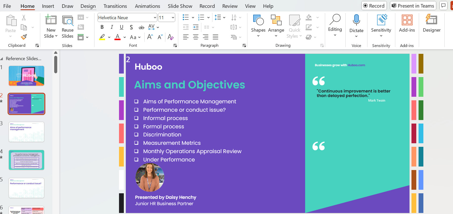Click the Record button at top right
453x214 pixels.
click(374, 6)
